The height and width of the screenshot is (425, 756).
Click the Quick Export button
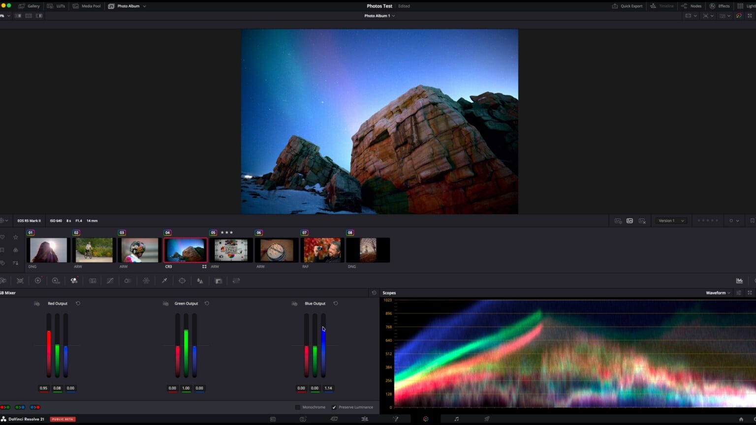627,6
